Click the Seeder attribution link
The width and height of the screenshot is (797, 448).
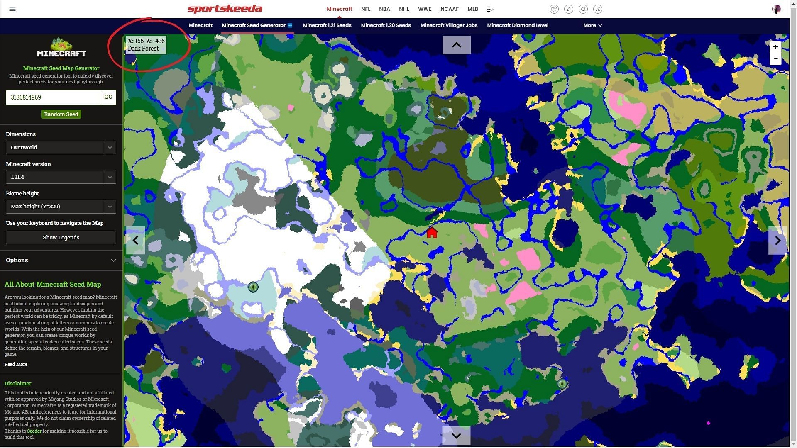click(x=34, y=431)
